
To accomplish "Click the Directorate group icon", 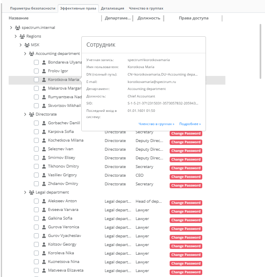I will [31, 114].
